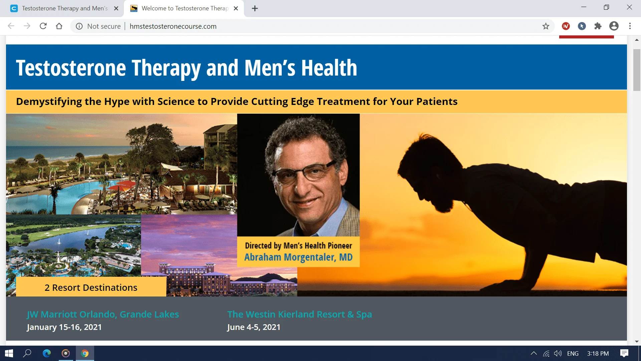The width and height of the screenshot is (641, 361).
Task: Open the Windows Start menu
Action: pos(9,353)
